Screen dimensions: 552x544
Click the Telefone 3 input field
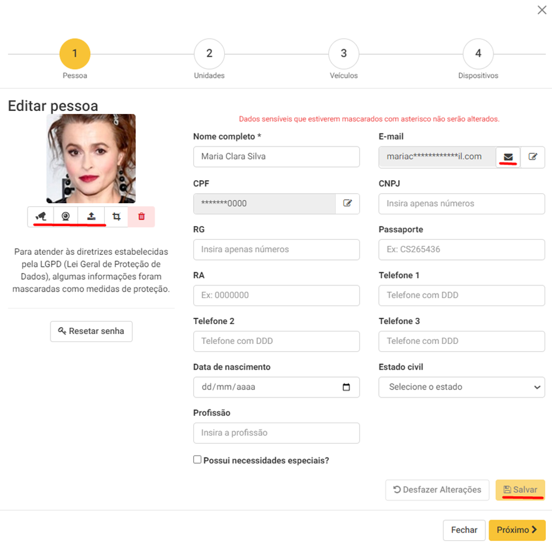[x=462, y=341]
